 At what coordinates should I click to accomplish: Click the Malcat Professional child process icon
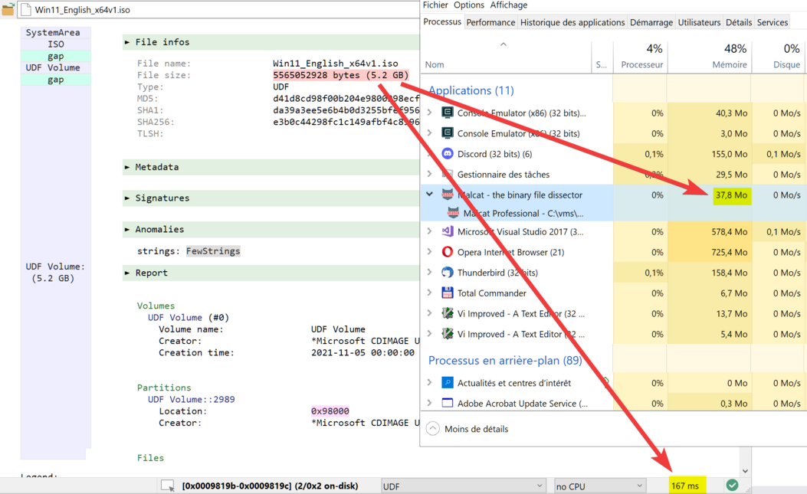coord(454,213)
